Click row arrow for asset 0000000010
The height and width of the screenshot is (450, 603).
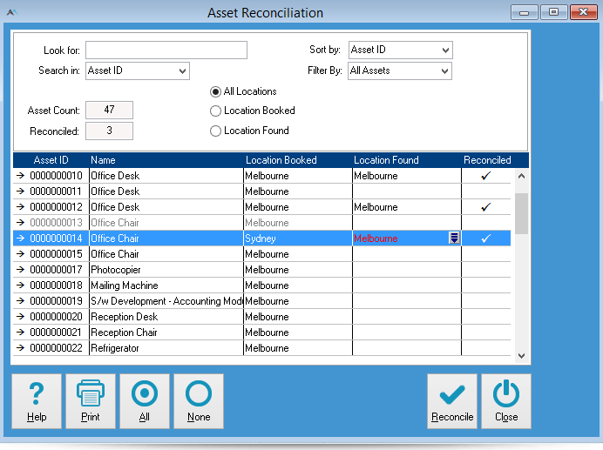pyautogui.click(x=20, y=176)
